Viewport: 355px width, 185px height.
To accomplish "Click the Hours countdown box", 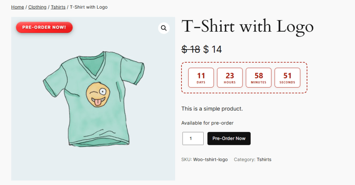I will click(230, 78).
